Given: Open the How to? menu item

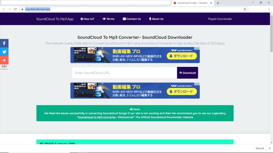Looking at the screenshot, I should [87, 19].
